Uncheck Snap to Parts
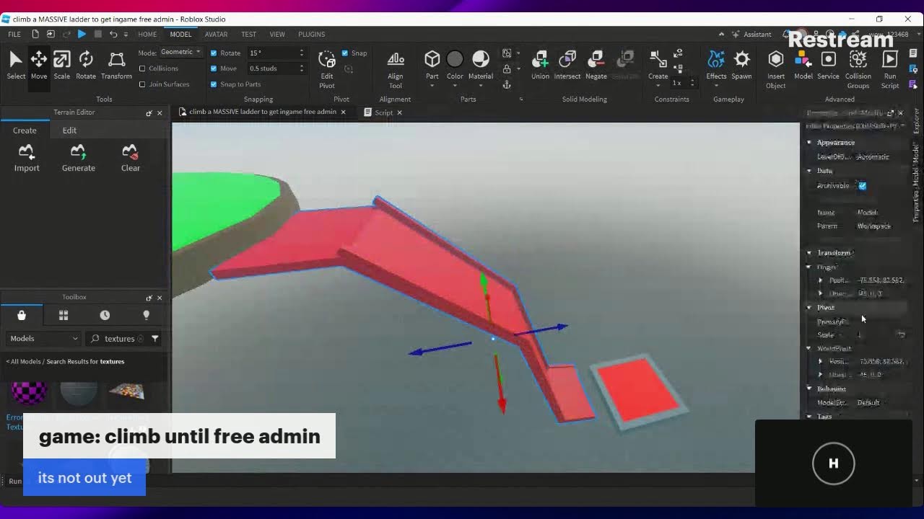 214,84
